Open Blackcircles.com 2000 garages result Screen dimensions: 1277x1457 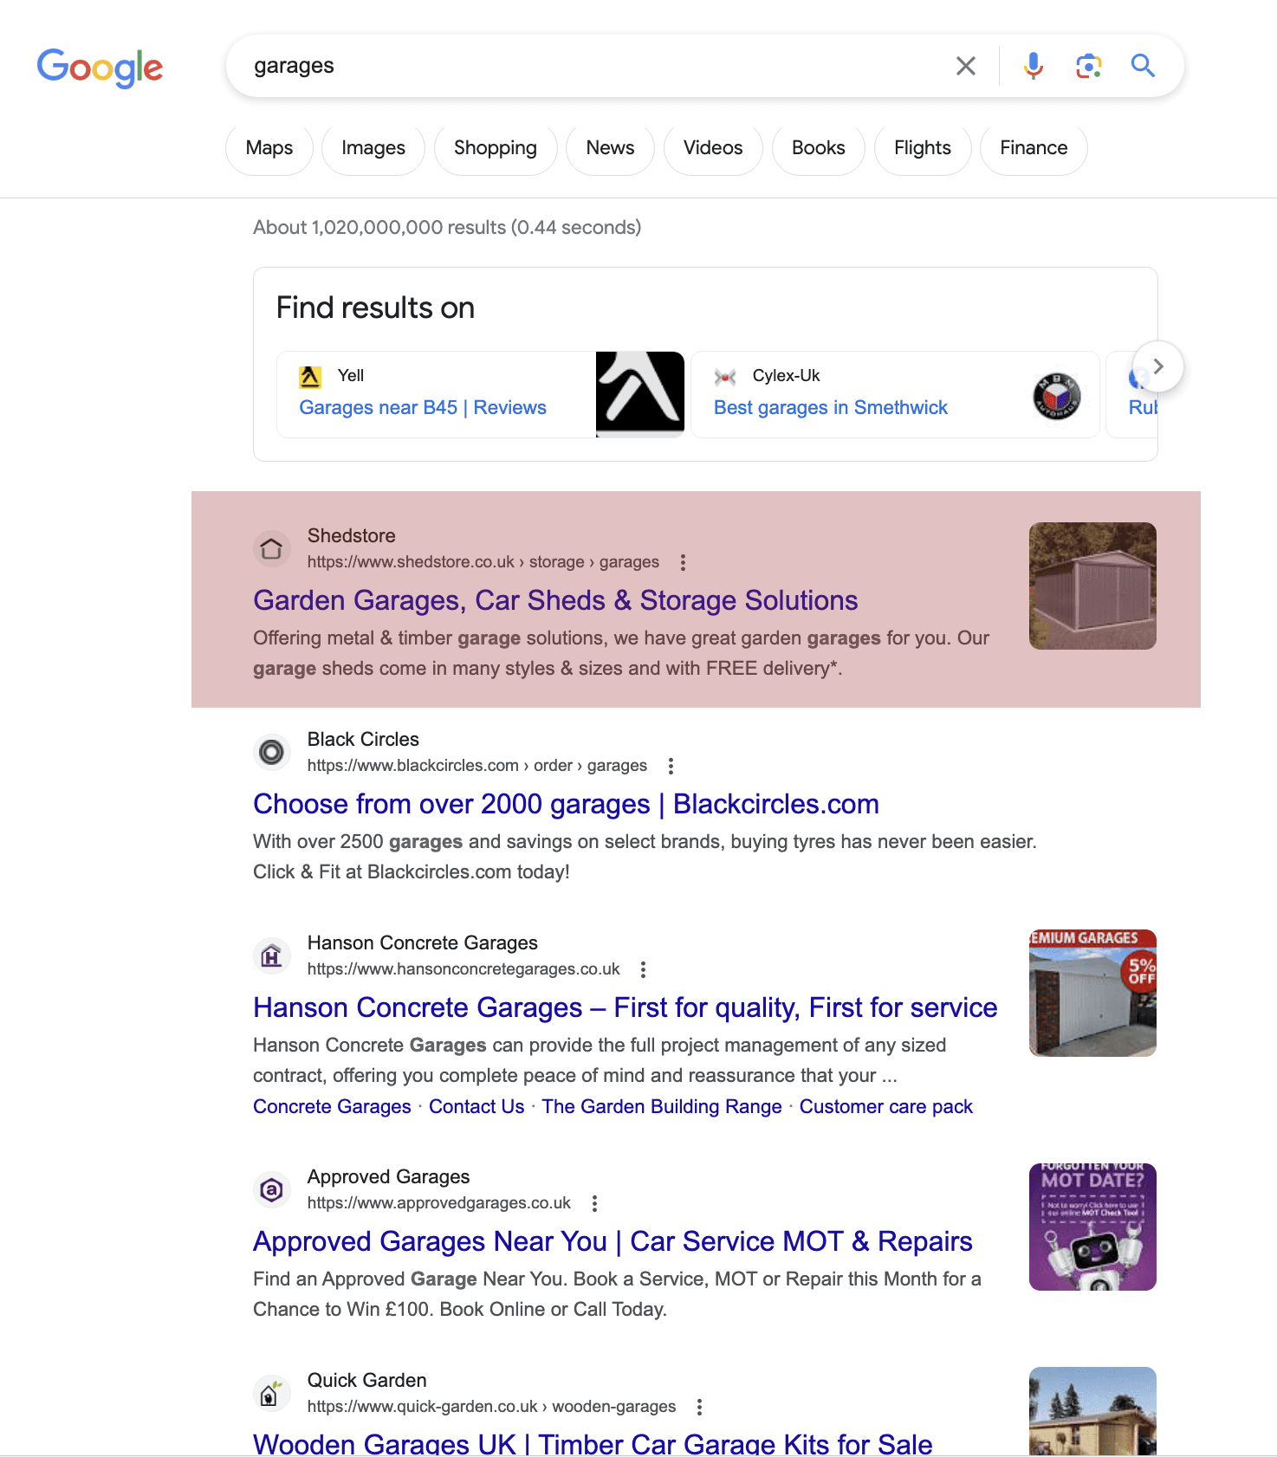tap(566, 804)
